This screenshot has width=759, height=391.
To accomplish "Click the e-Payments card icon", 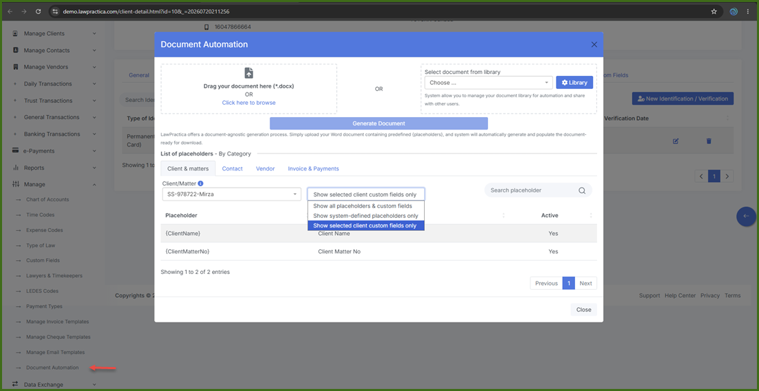I will click(x=16, y=151).
